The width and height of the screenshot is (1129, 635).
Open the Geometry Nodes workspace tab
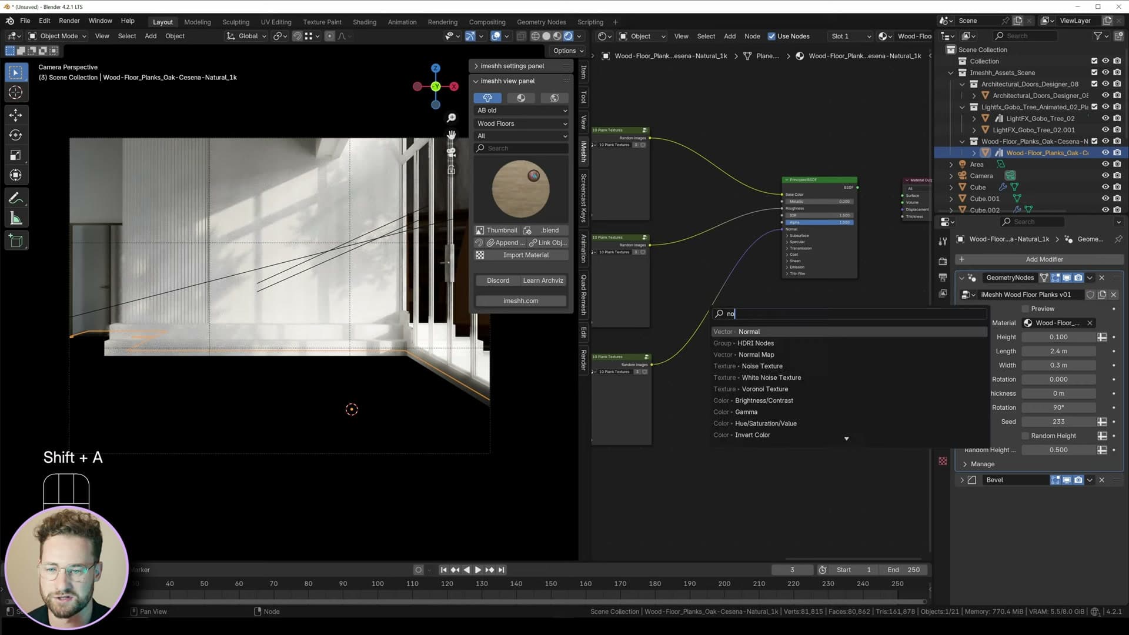tap(541, 22)
